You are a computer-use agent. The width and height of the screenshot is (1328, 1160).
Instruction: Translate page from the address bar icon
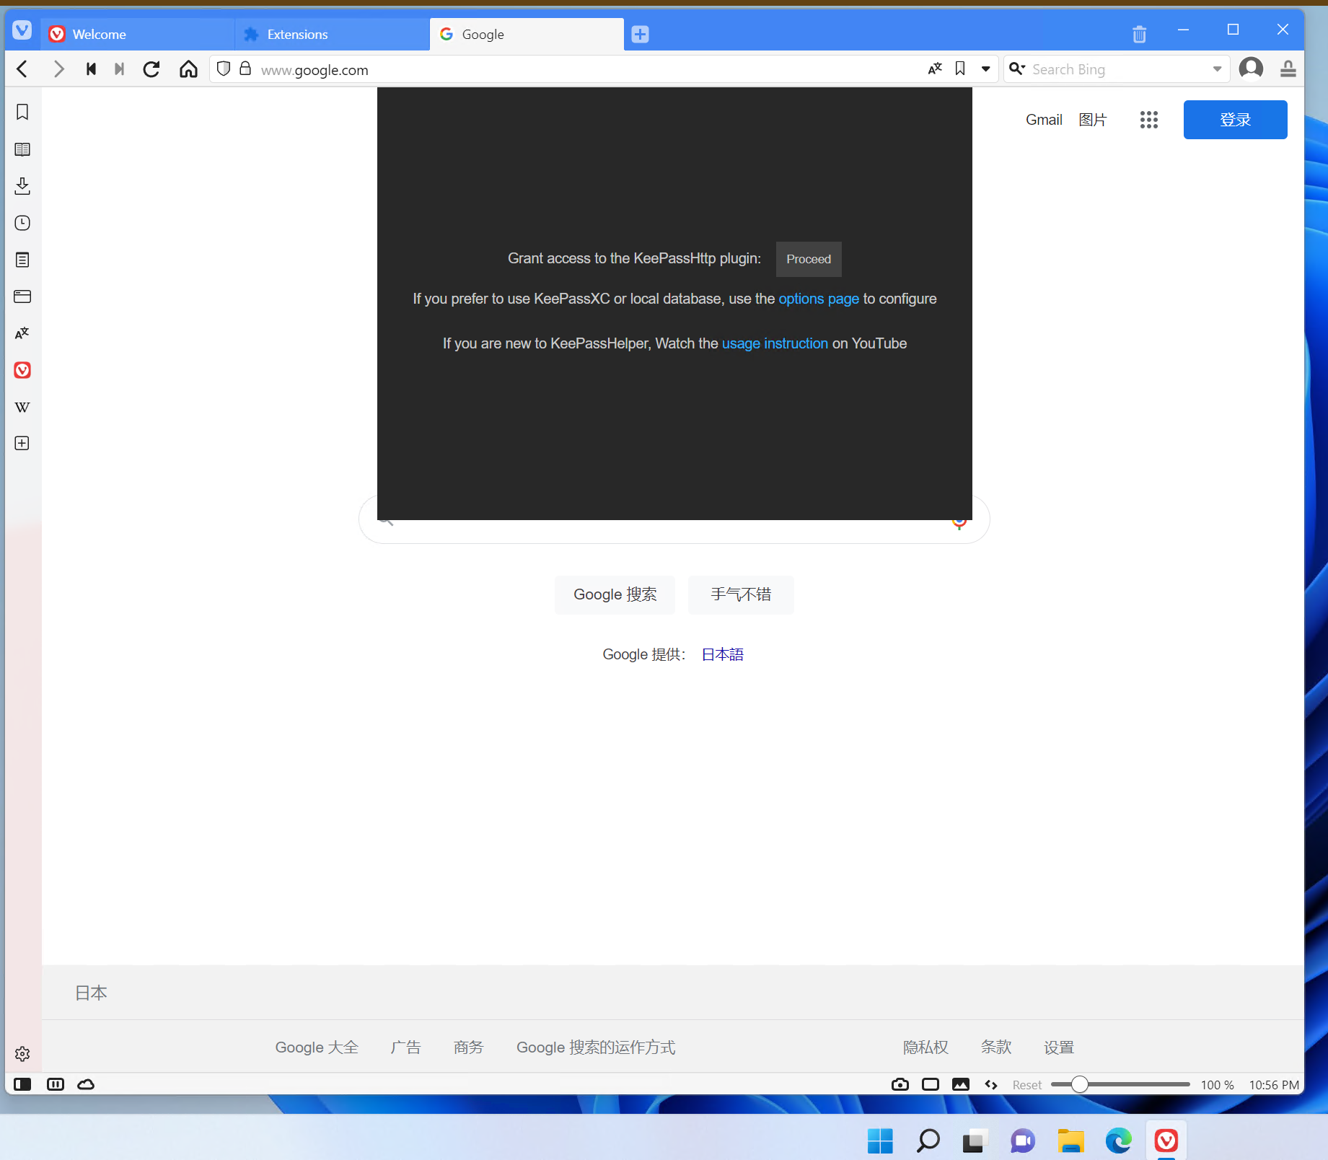[x=935, y=69]
